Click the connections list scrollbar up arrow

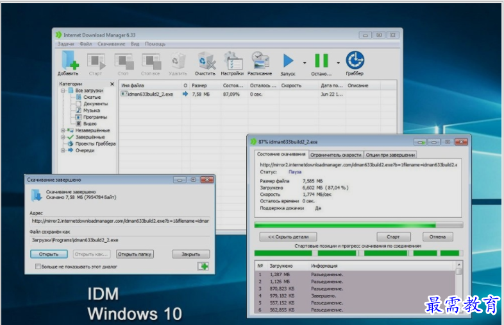coord(458,265)
